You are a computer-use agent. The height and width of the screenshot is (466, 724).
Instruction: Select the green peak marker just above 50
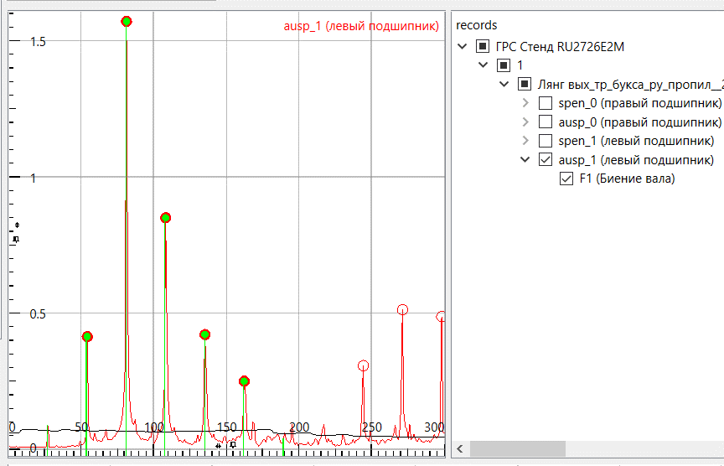(87, 337)
